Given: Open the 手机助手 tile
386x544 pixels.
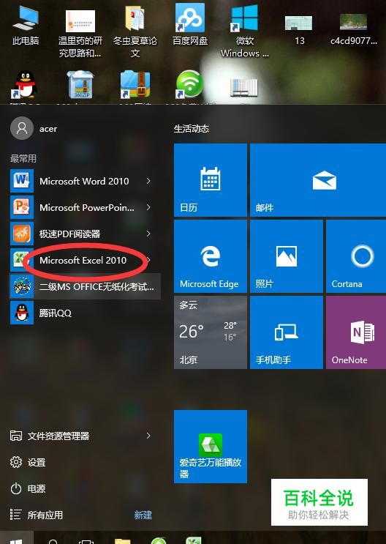Looking at the screenshot, I should pos(286,332).
